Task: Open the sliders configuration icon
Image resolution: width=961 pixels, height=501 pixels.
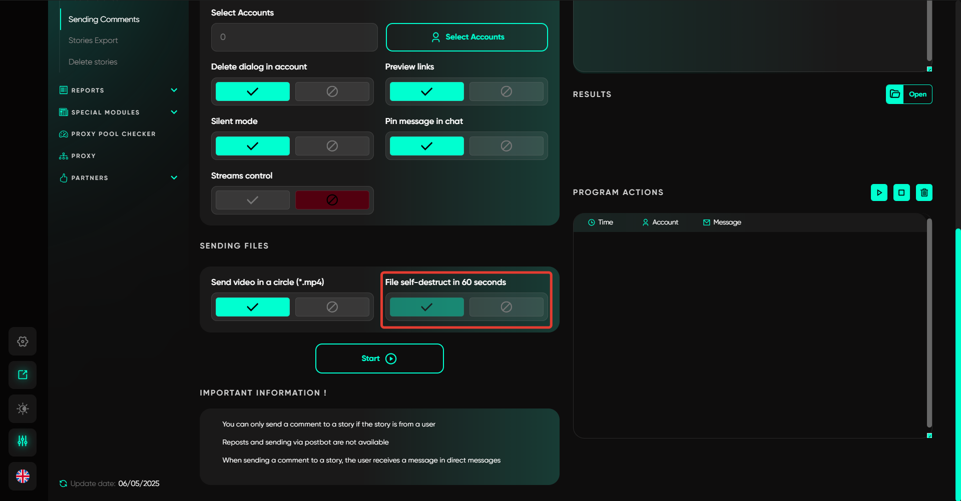Action: tap(23, 441)
